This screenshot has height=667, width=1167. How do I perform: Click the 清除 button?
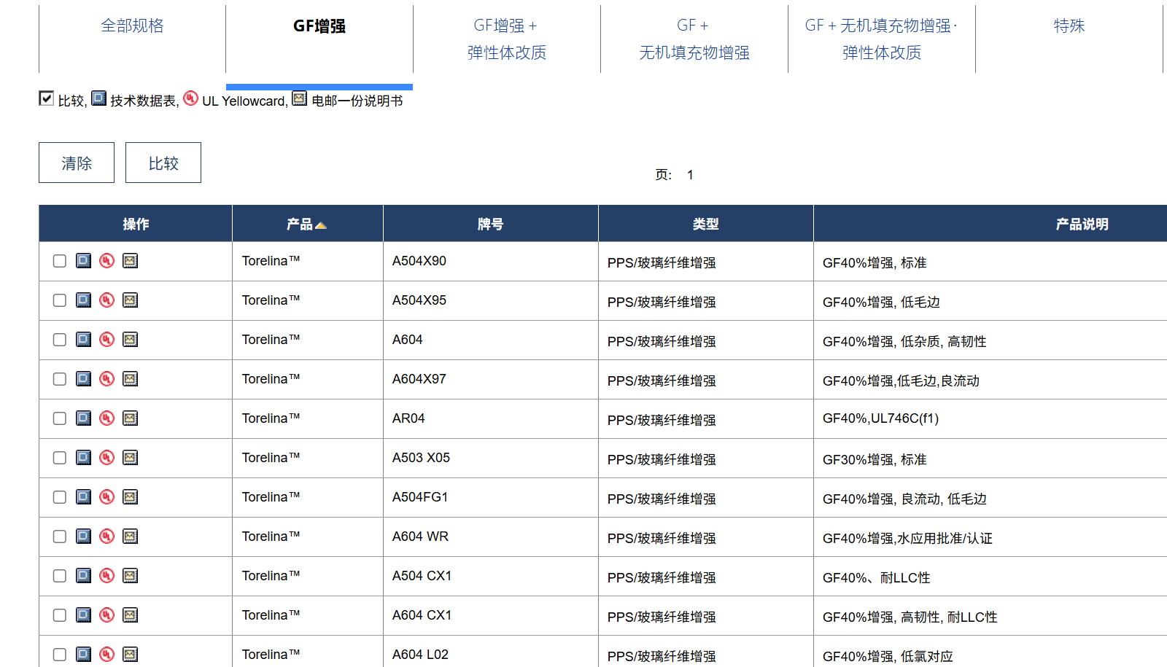[77, 163]
